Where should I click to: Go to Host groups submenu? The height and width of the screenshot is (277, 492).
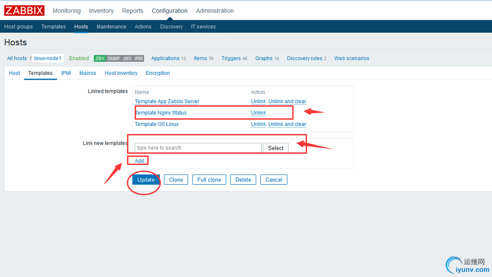pyautogui.click(x=18, y=26)
